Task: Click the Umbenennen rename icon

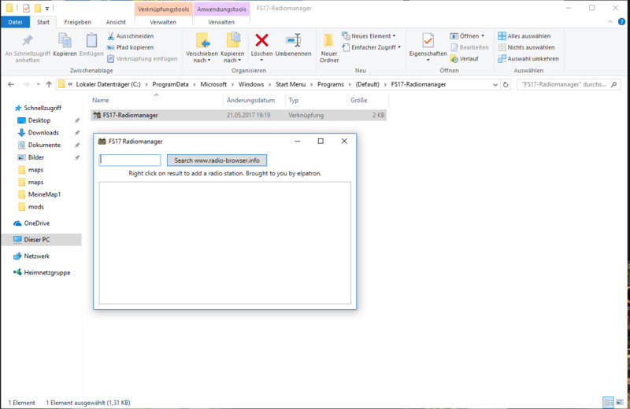Action: tap(293, 41)
